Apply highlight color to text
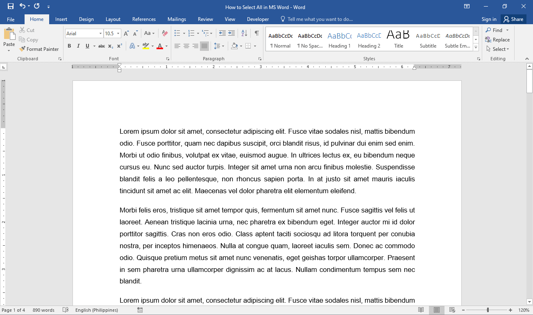533x315 pixels. coord(147,46)
